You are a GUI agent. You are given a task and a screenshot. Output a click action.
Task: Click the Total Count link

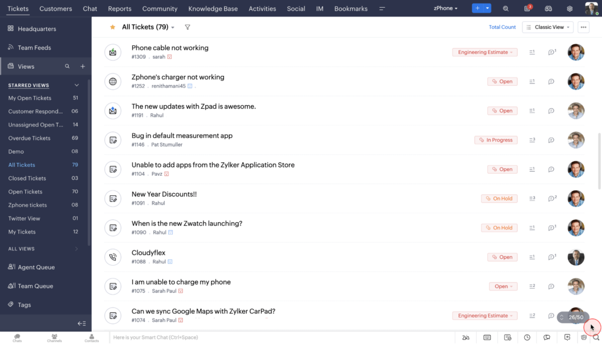tap(502, 27)
